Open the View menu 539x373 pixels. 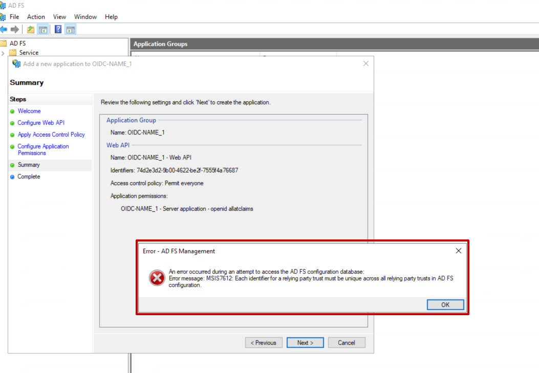pyautogui.click(x=59, y=17)
